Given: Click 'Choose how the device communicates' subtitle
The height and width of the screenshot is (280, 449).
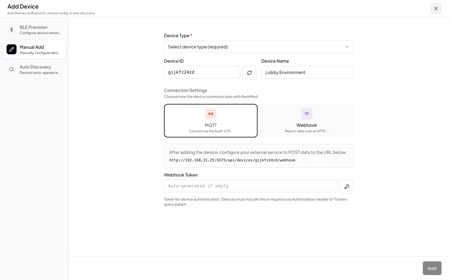Looking at the screenshot, I should pos(211,96).
